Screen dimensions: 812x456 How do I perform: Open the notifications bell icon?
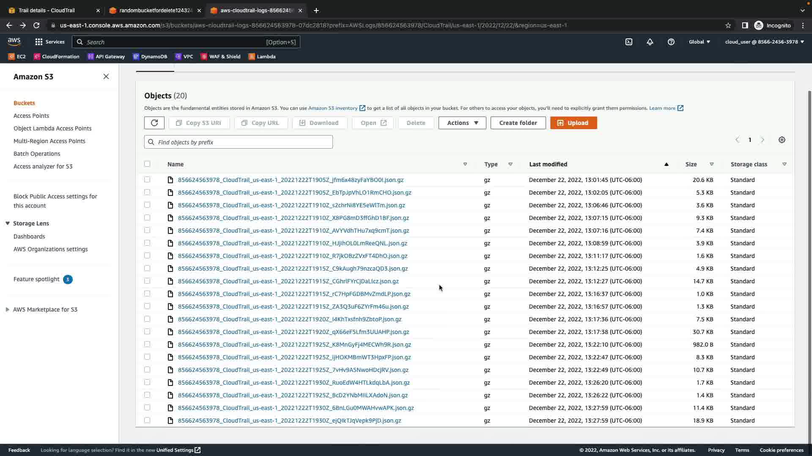[650, 42]
